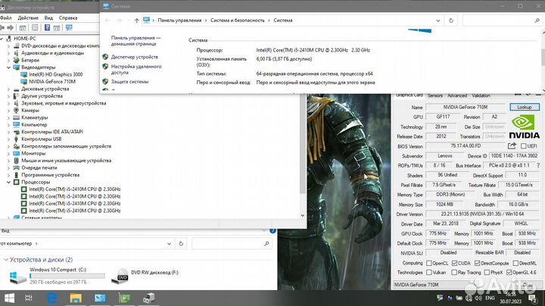545x306 pixels.
Task: Open the Действие menu
Action: pos(28,17)
